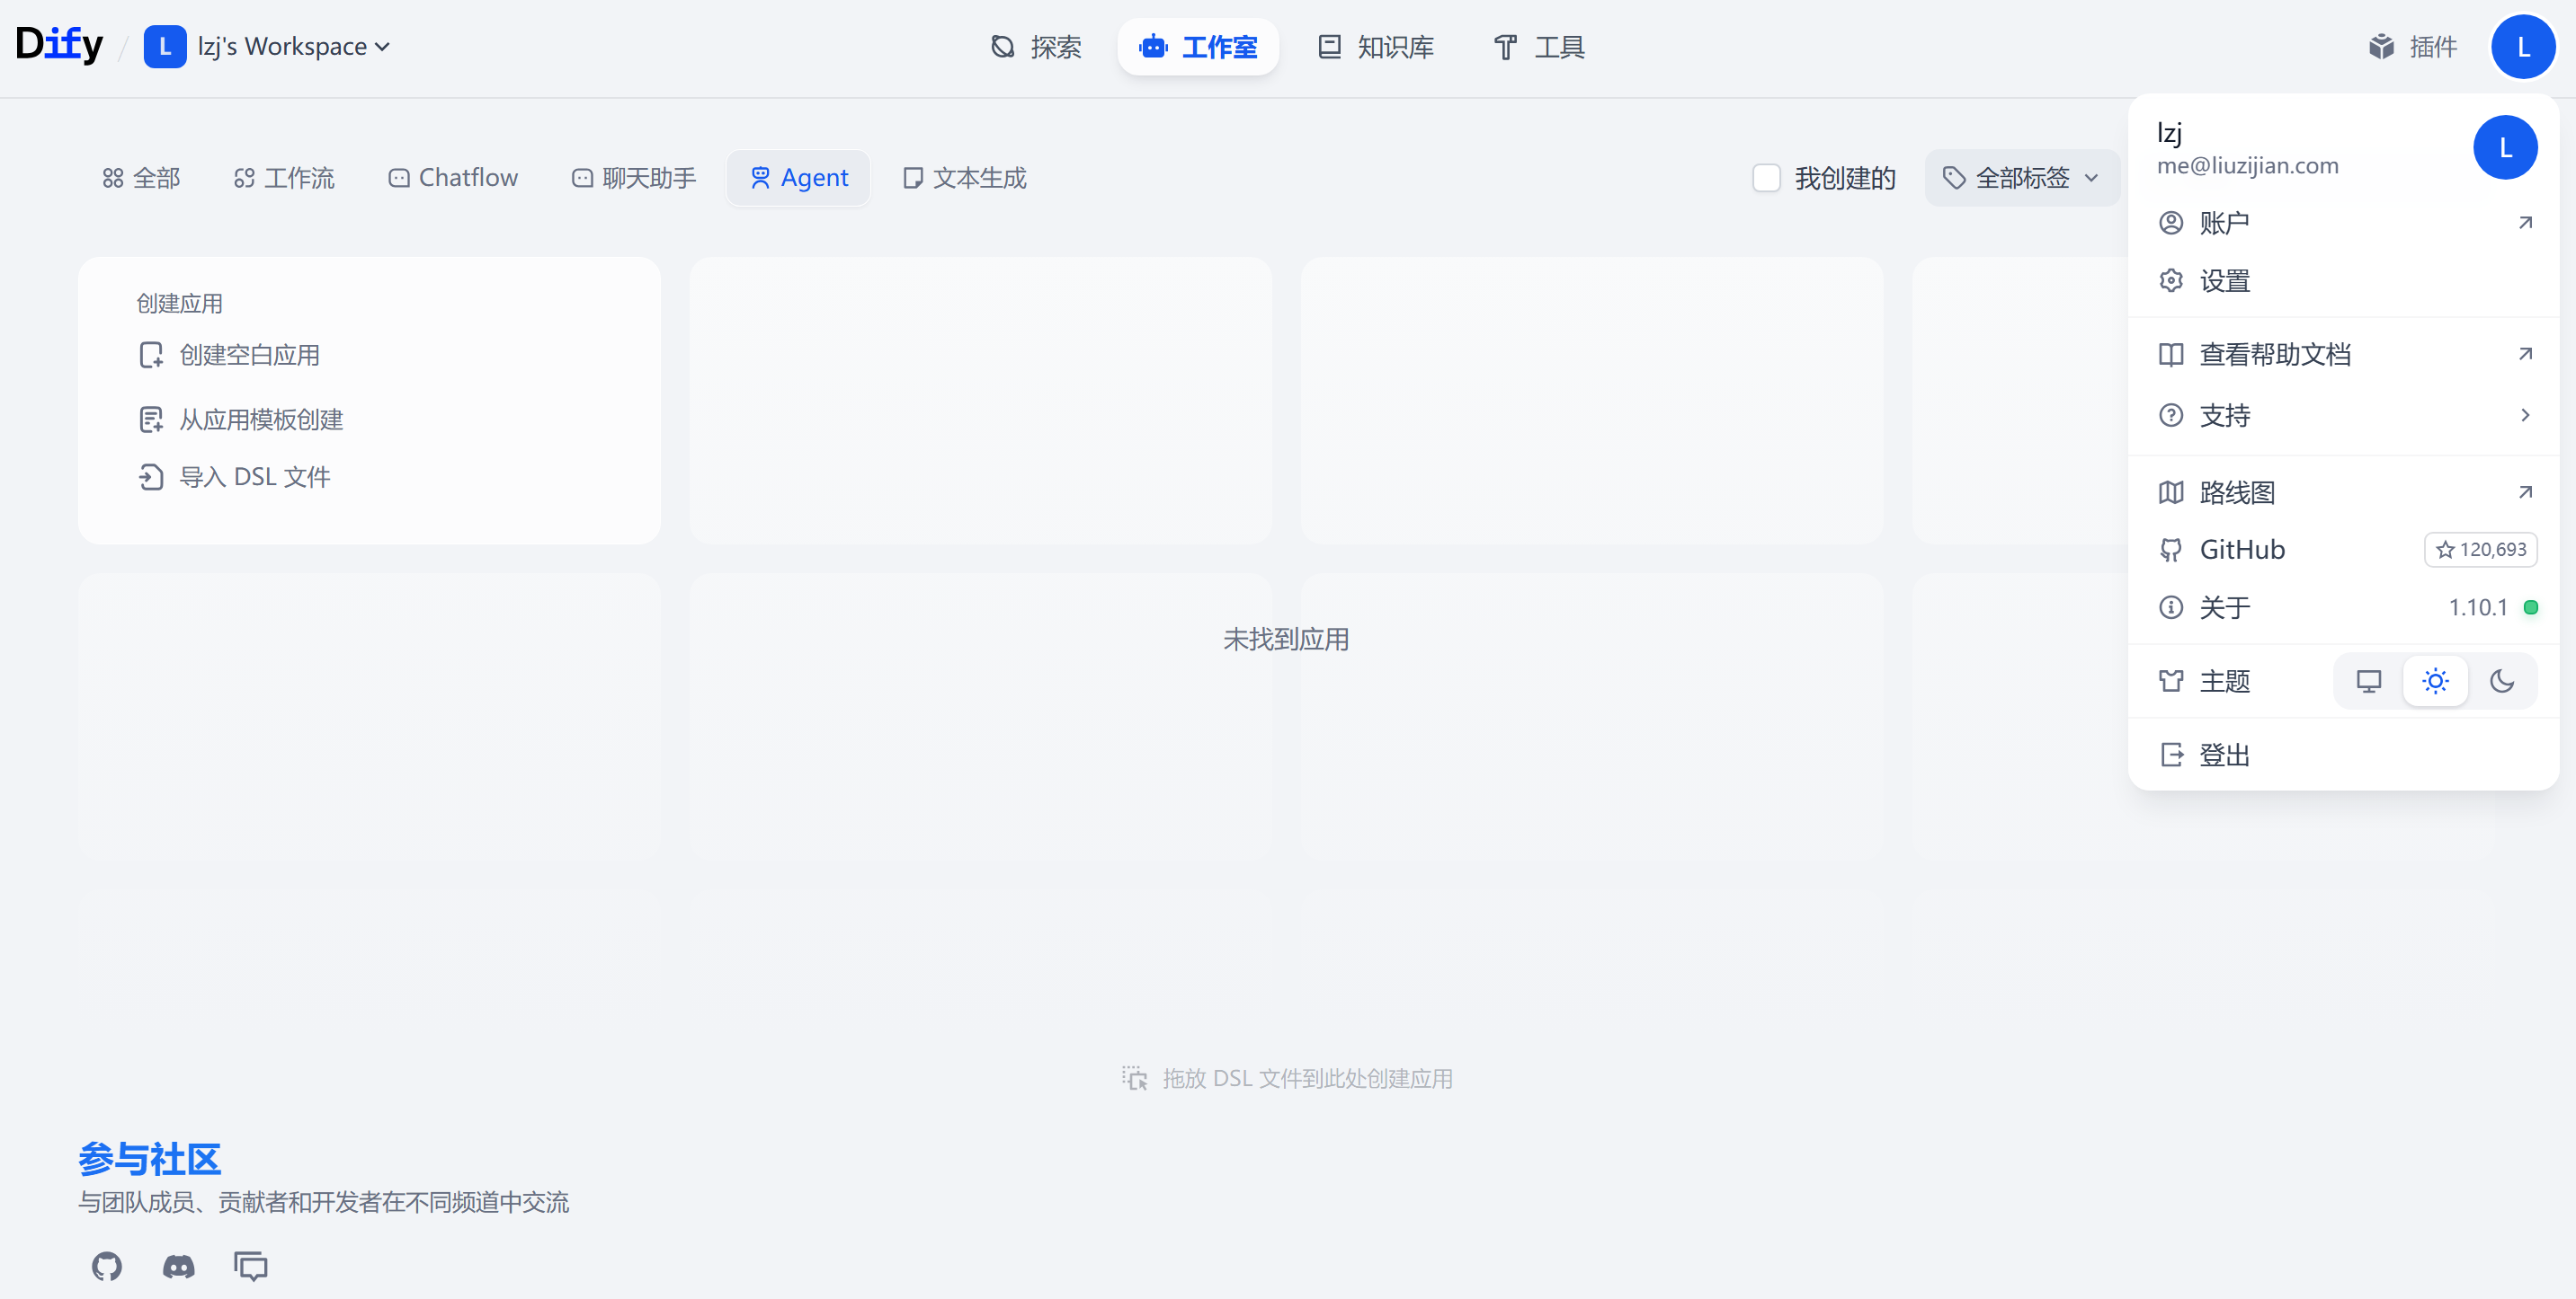This screenshot has height=1299, width=2576.
Task: Click the DSL file drop zone text
Action: tap(1306, 1078)
